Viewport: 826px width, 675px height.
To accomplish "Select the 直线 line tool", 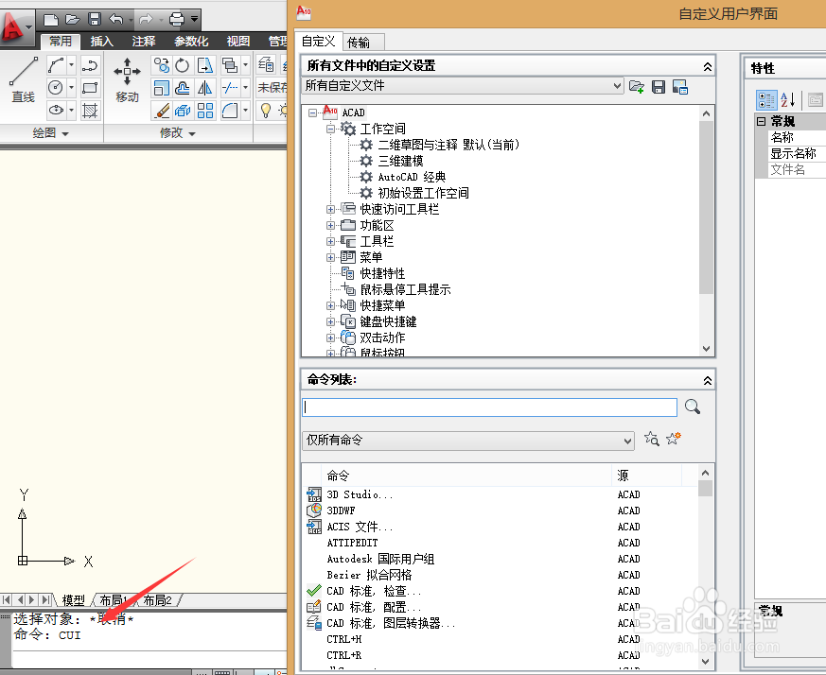I will 23,79.
